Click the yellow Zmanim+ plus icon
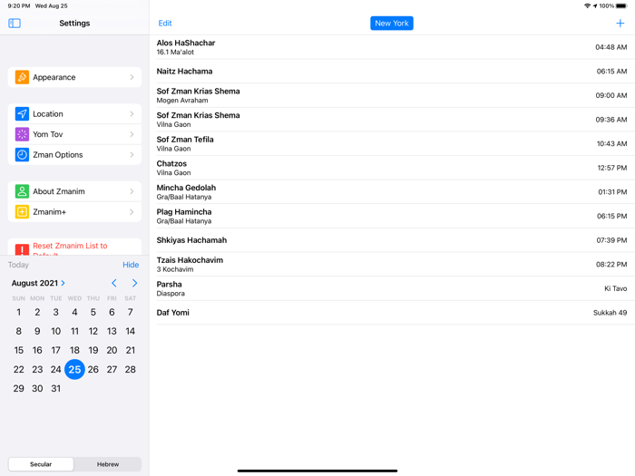This screenshot has height=476, width=635. [22, 211]
